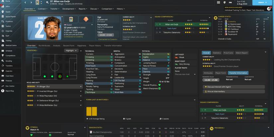Open the Contract menu
This screenshot has width=274, height=137.
[x=42, y=9]
